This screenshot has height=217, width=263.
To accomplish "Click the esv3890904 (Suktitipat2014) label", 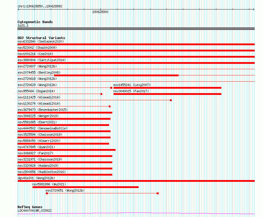I will (42, 60).
